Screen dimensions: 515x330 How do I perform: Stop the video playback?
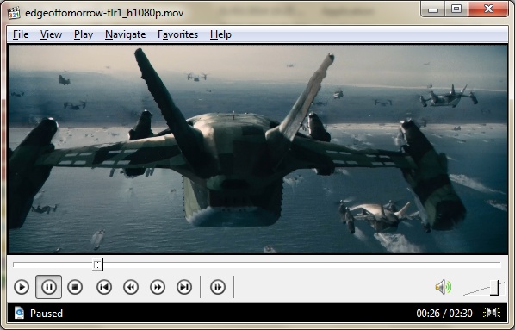pyautogui.click(x=75, y=287)
